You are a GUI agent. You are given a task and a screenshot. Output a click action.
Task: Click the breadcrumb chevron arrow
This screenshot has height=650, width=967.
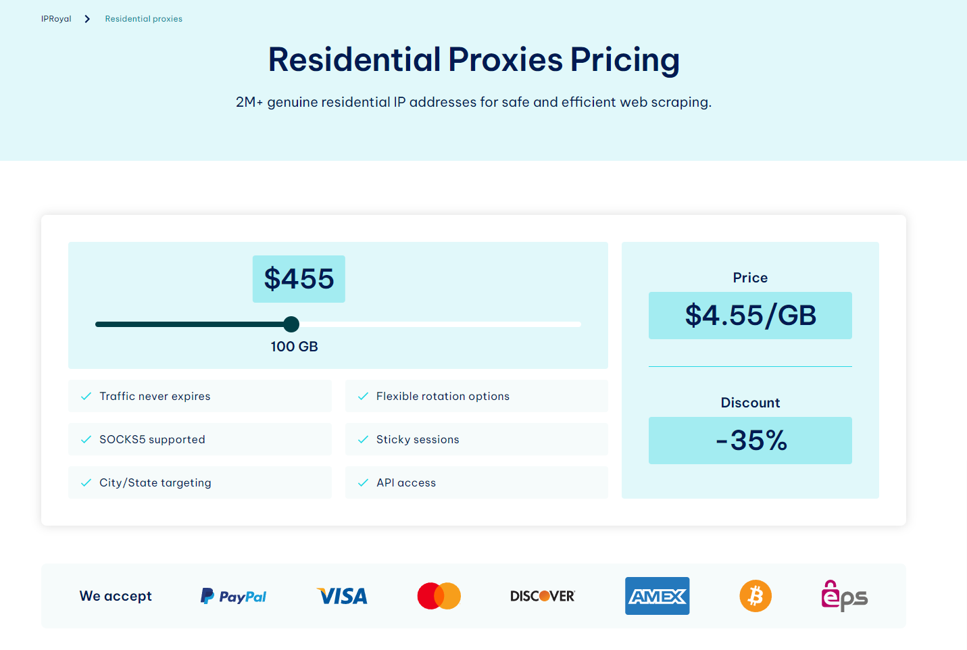(x=87, y=19)
